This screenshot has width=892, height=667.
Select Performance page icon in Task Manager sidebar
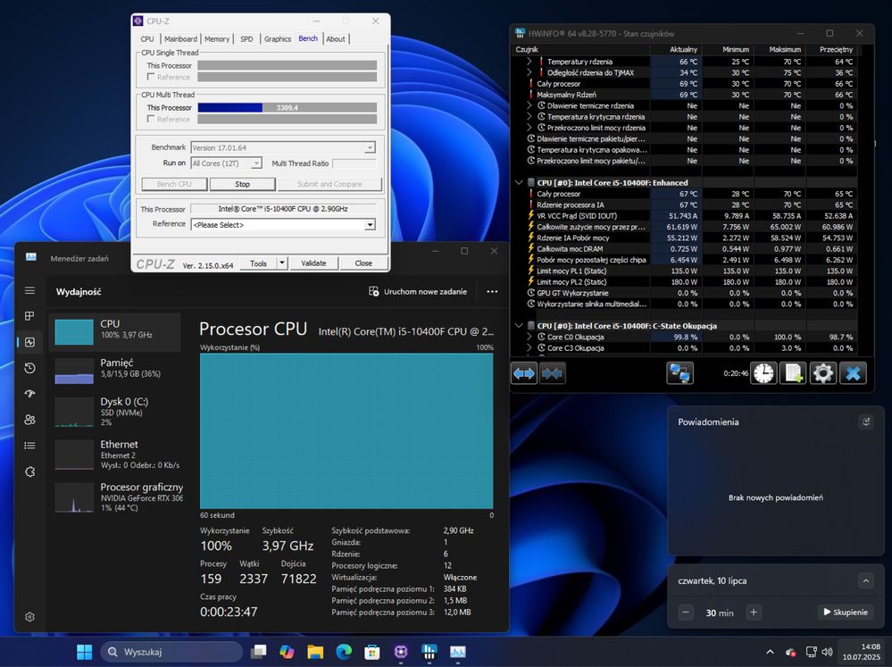point(29,342)
